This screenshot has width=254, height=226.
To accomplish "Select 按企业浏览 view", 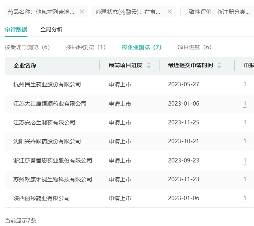I will (x=142, y=47).
